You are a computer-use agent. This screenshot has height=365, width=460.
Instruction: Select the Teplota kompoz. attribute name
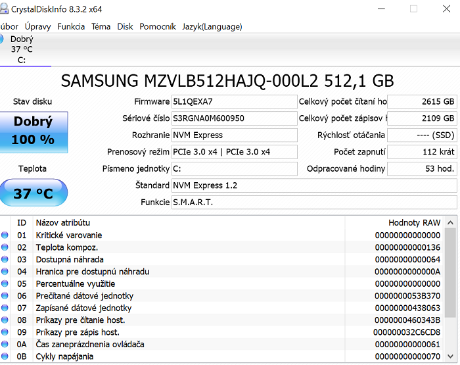pyautogui.click(x=67, y=247)
